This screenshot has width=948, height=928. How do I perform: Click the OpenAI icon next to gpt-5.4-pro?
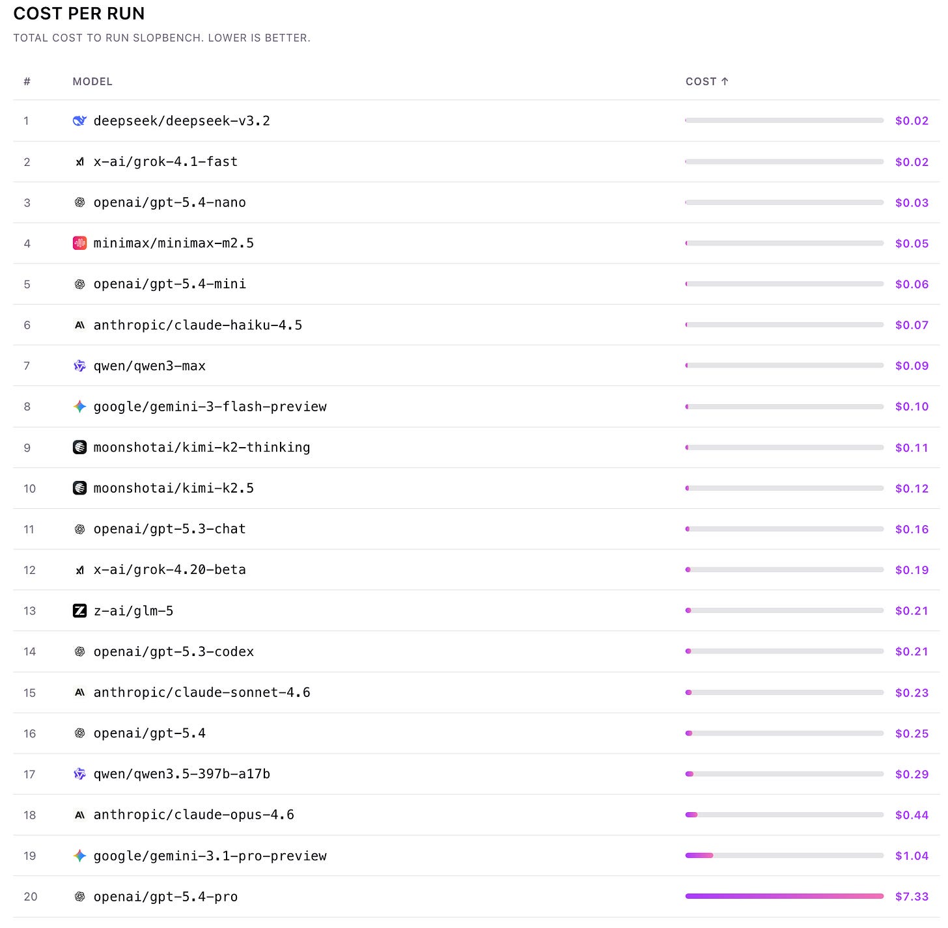pos(79,897)
